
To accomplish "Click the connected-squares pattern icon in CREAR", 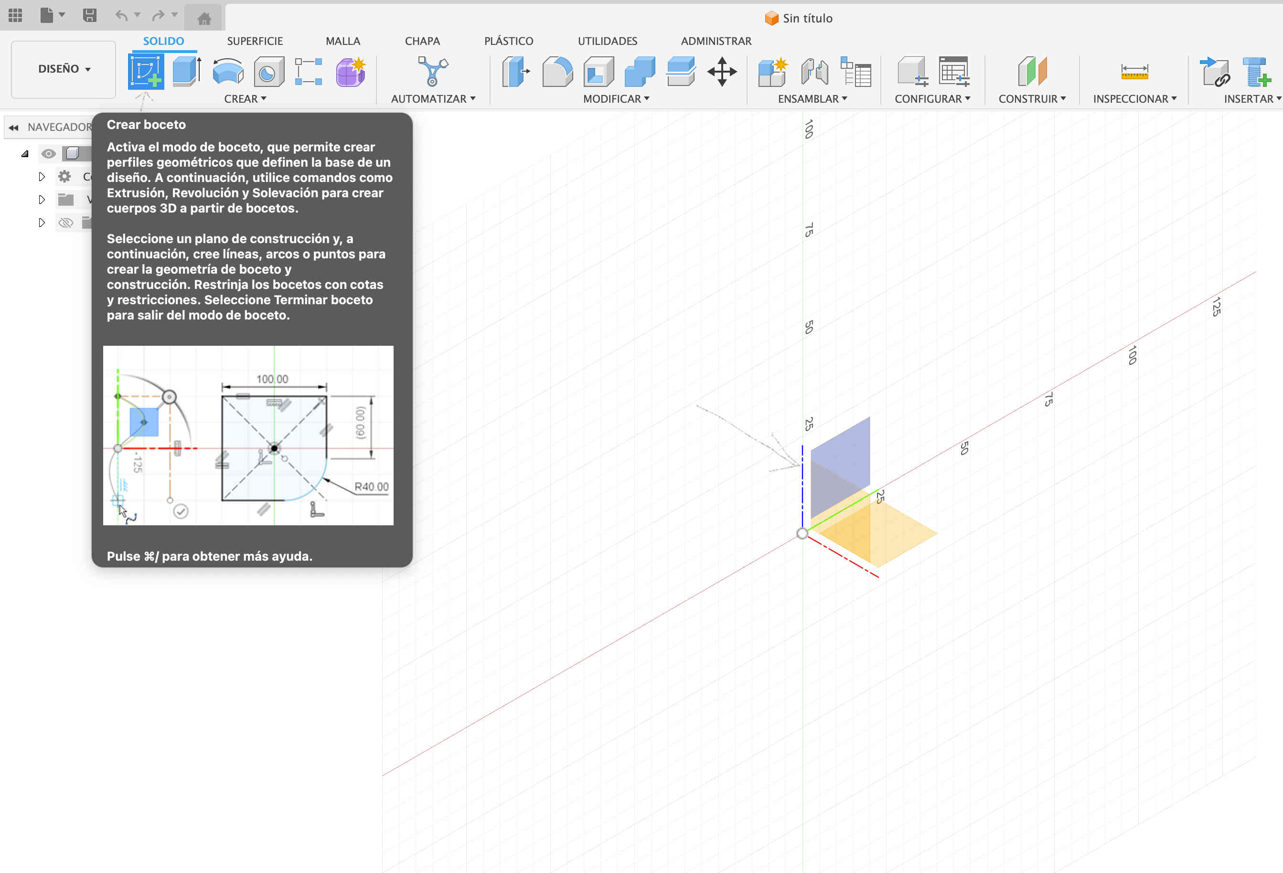I will click(x=309, y=72).
